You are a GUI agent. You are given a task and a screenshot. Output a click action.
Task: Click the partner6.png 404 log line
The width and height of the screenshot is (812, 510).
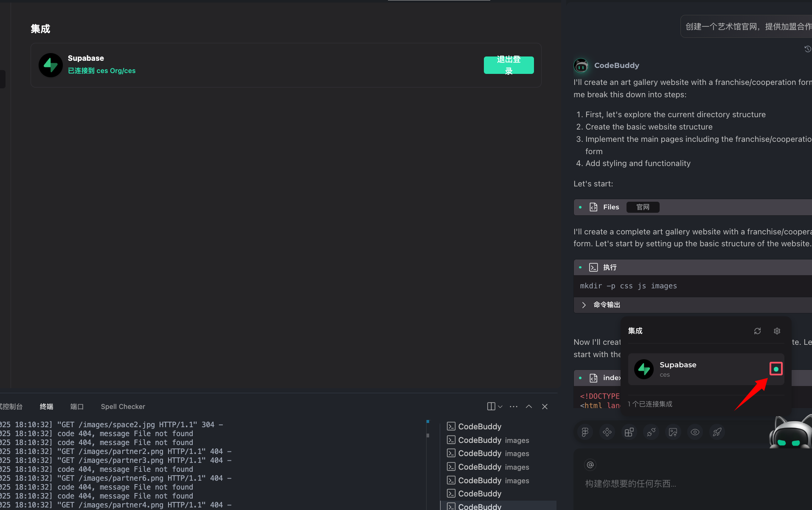pos(116,478)
